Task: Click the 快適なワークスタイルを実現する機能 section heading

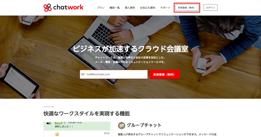Action: point(87,114)
